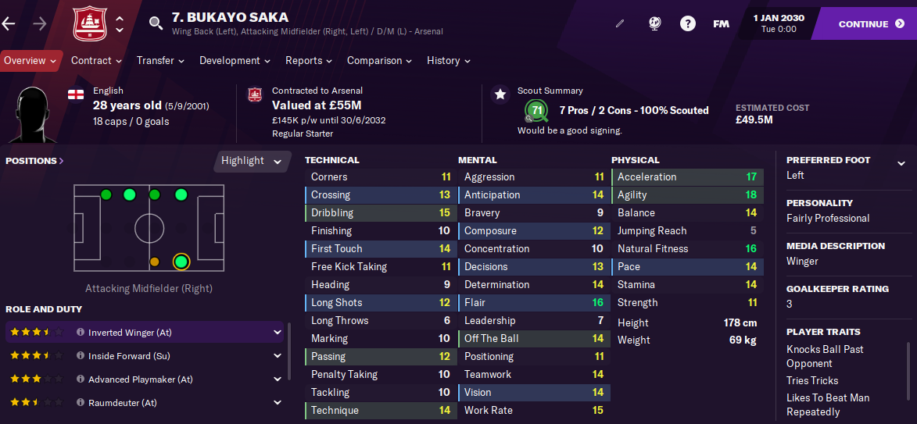Click the purple Continue button
The width and height of the screenshot is (917, 424).
tap(865, 24)
